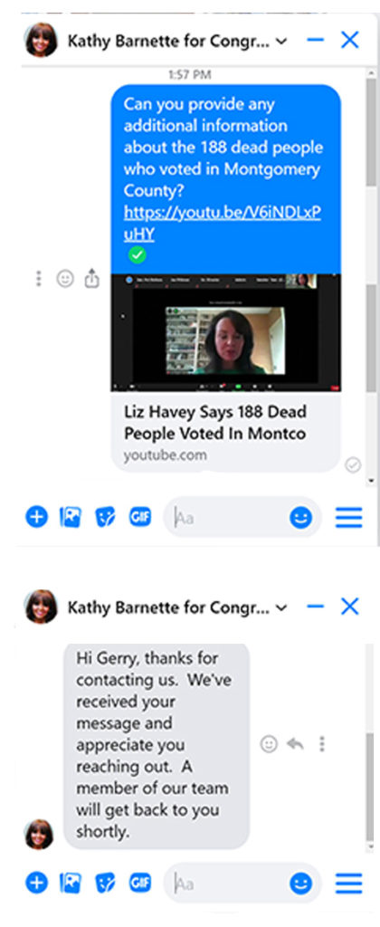Reply to the 'Hi Gerry' message
Viewport: 380px width, 927px height.
295,744
